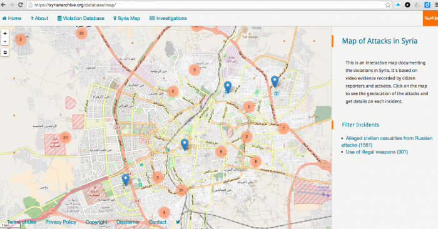
Task: Open the Syria Map page
Action: [x=127, y=18]
